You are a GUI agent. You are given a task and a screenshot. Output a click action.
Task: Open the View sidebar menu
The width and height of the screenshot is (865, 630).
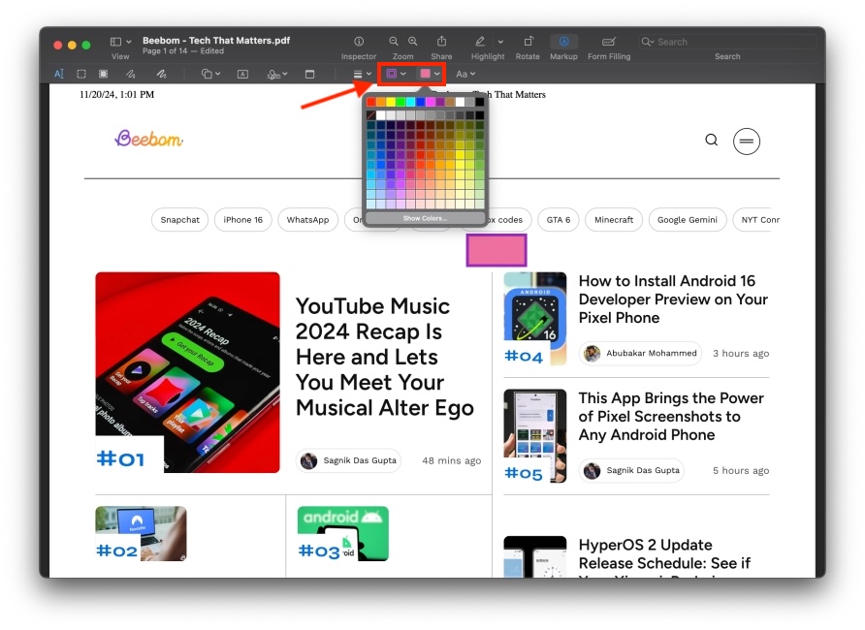(120, 42)
